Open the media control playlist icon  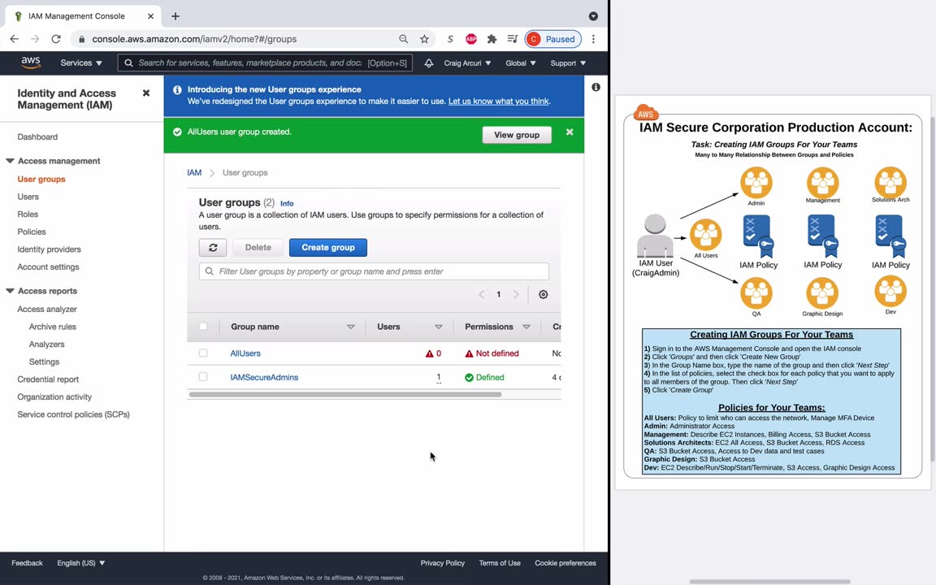(x=512, y=39)
